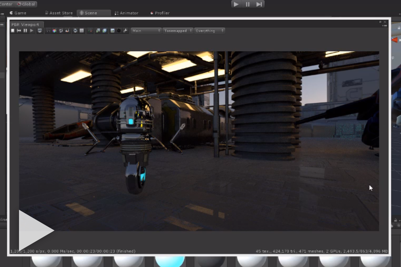Open the Everything filter dropdown
Screen dimensions: 401x267
tap(209, 31)
